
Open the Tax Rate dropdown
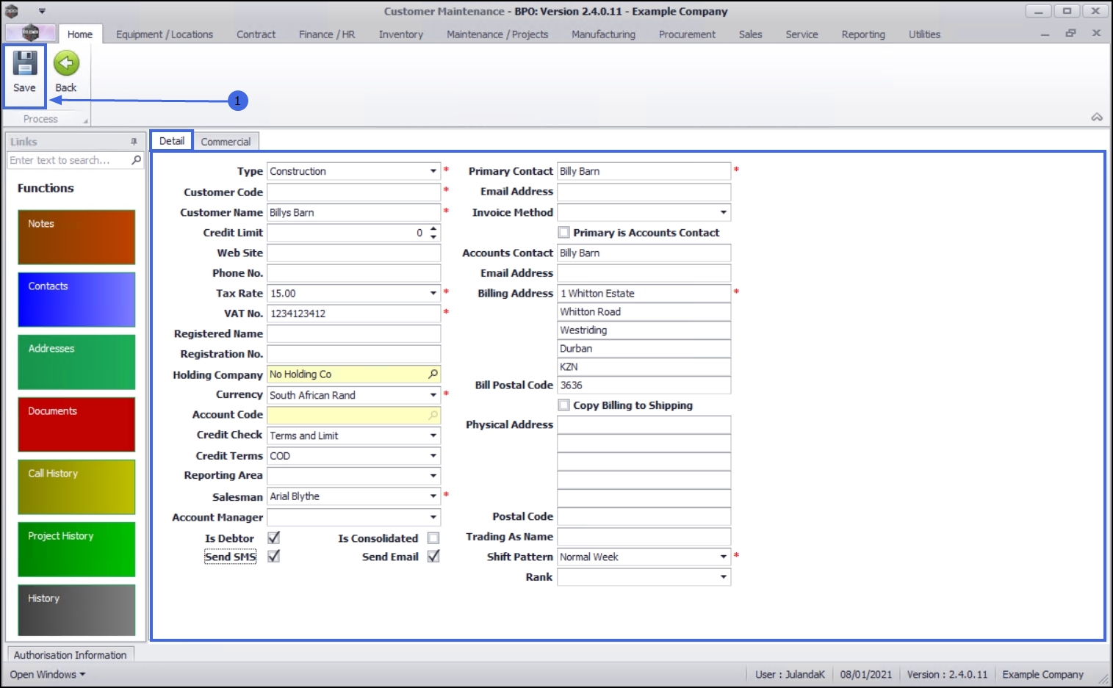tap(433, 293)
